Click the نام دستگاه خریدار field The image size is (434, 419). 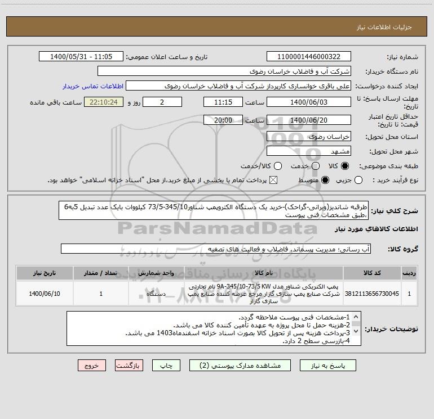coord(224,71)
